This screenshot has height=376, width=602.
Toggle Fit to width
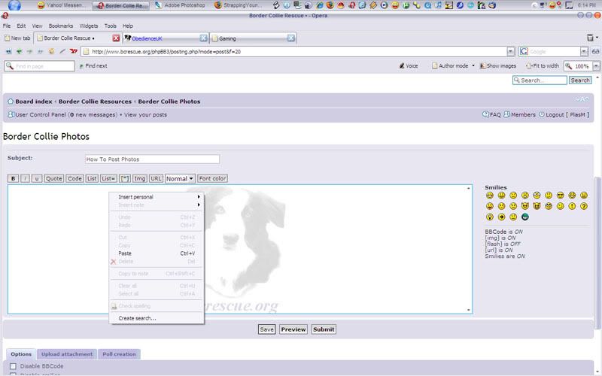pos(543,66)
